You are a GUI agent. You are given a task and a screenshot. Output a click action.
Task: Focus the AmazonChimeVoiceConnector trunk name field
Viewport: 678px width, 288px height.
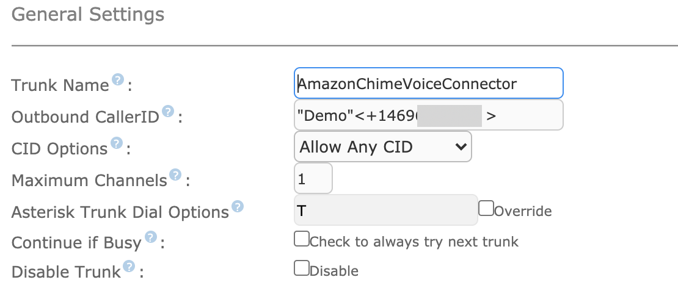429,83
